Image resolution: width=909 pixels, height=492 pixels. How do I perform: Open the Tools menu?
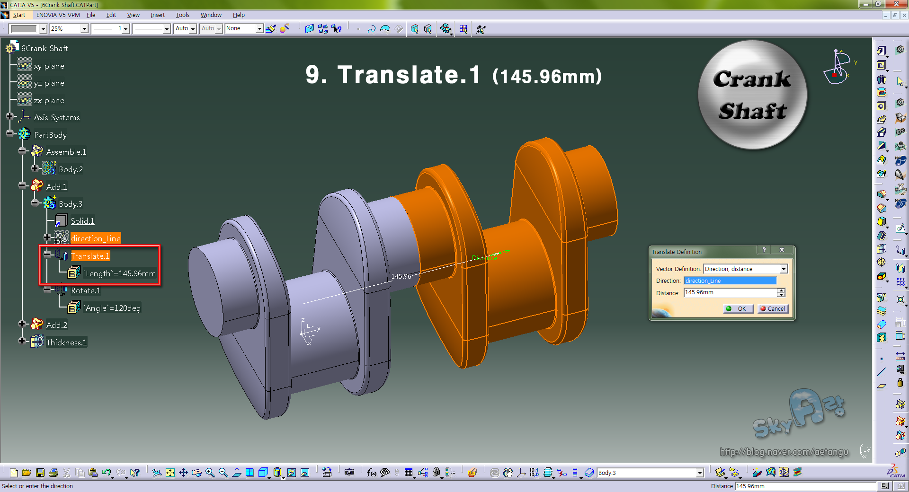[182, 15]
